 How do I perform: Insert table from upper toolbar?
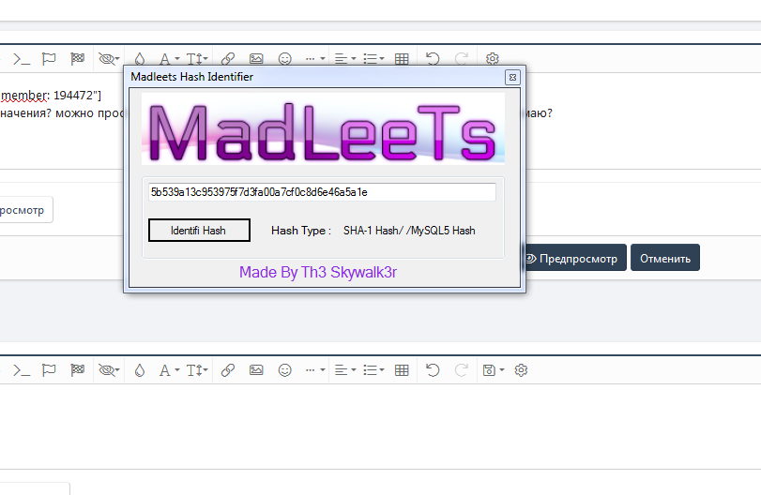tap(402, 59)
